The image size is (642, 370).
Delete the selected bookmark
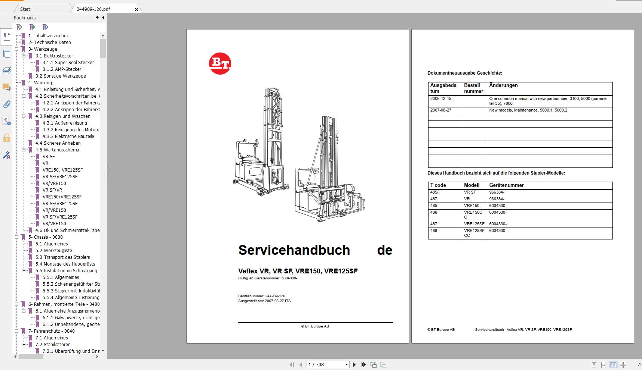point(19,27)
